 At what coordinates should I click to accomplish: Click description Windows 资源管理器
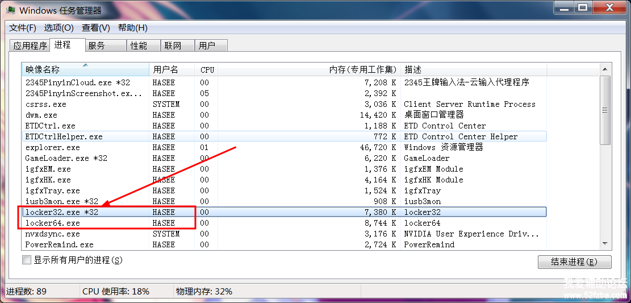pyautogui.click(x=444, y=147)
